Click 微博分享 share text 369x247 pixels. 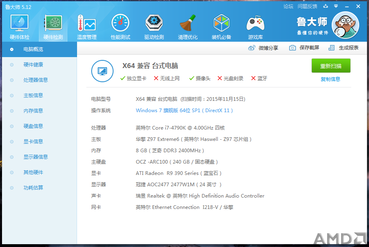[268, 48]
